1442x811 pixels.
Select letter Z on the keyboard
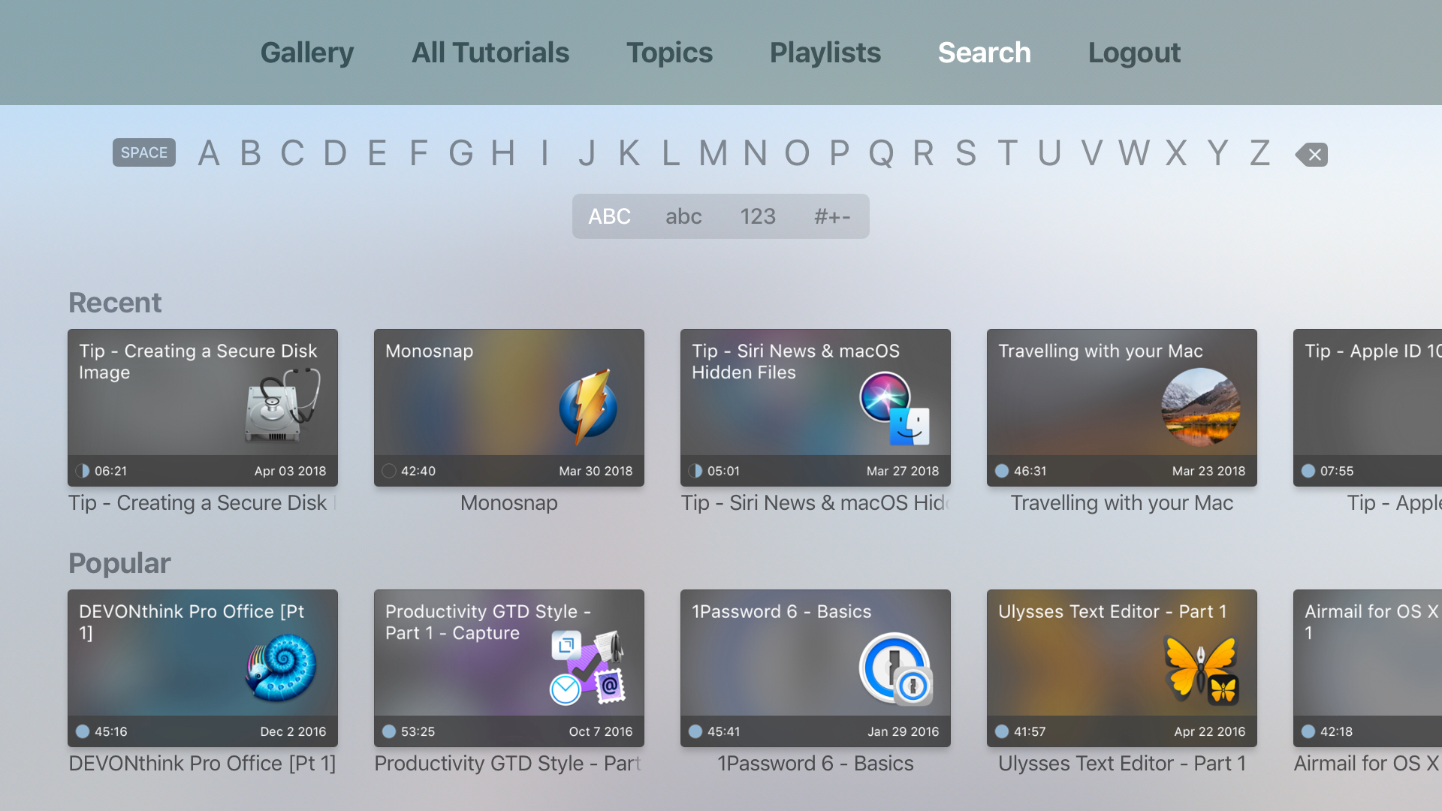[1259, 153]
